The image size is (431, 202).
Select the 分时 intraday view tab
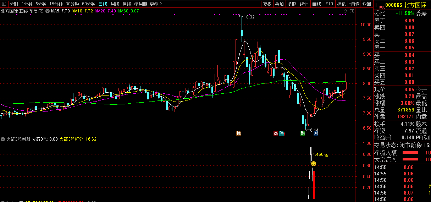pyautogui.click(x=14, y=4)
